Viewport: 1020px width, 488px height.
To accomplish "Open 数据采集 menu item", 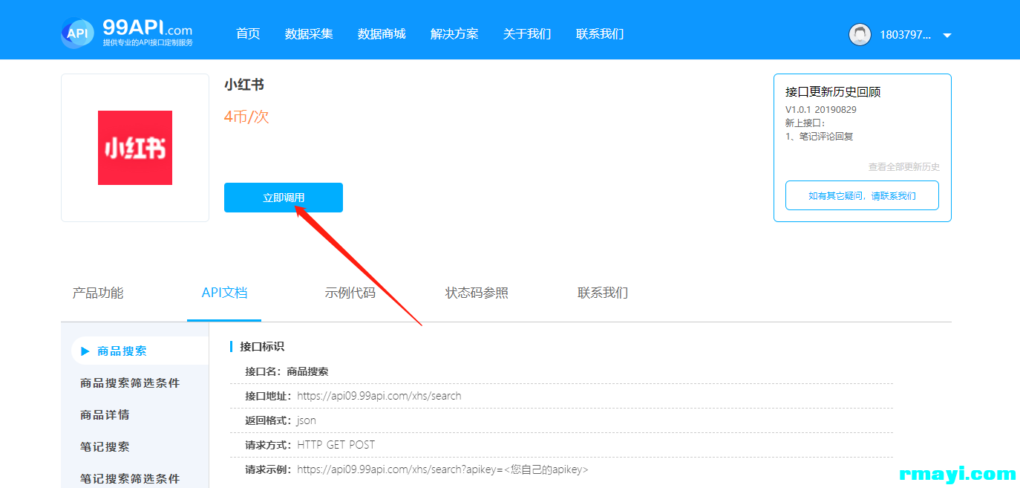I will point(309,33).
